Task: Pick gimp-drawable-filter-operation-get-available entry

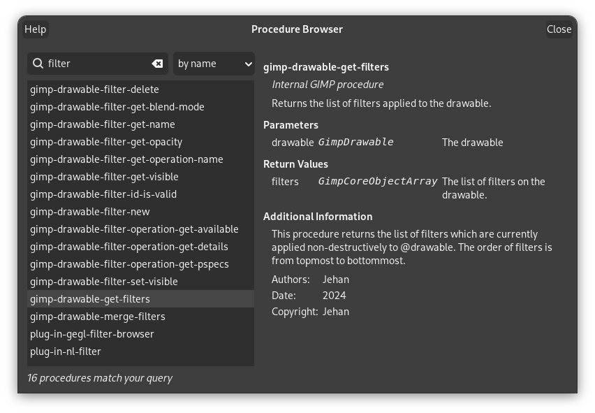Action: point(134,229)
